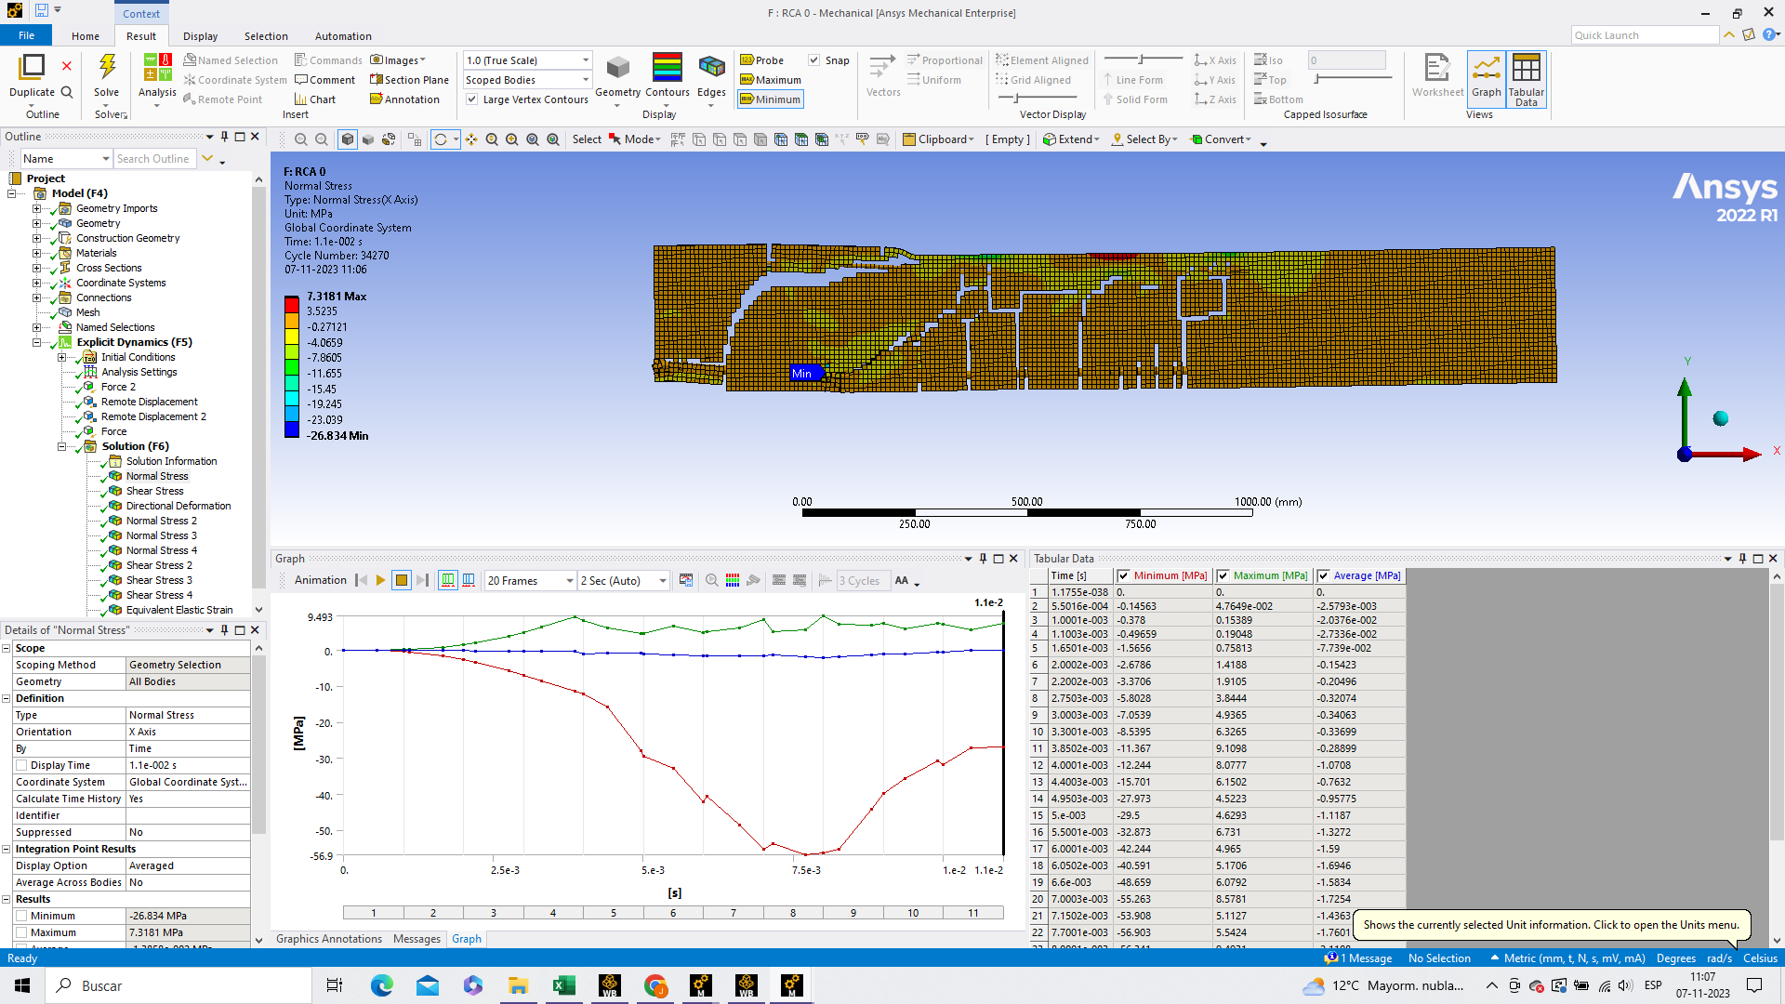This screenshot has height=1004, width=1785.
Task: Select Shear Stress 2 in outline
Action: pyautogui.click(x=159, y=565)
